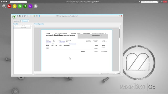
Task: Click the magnifier preview icon in toolbar
Action: click(25, 16)
